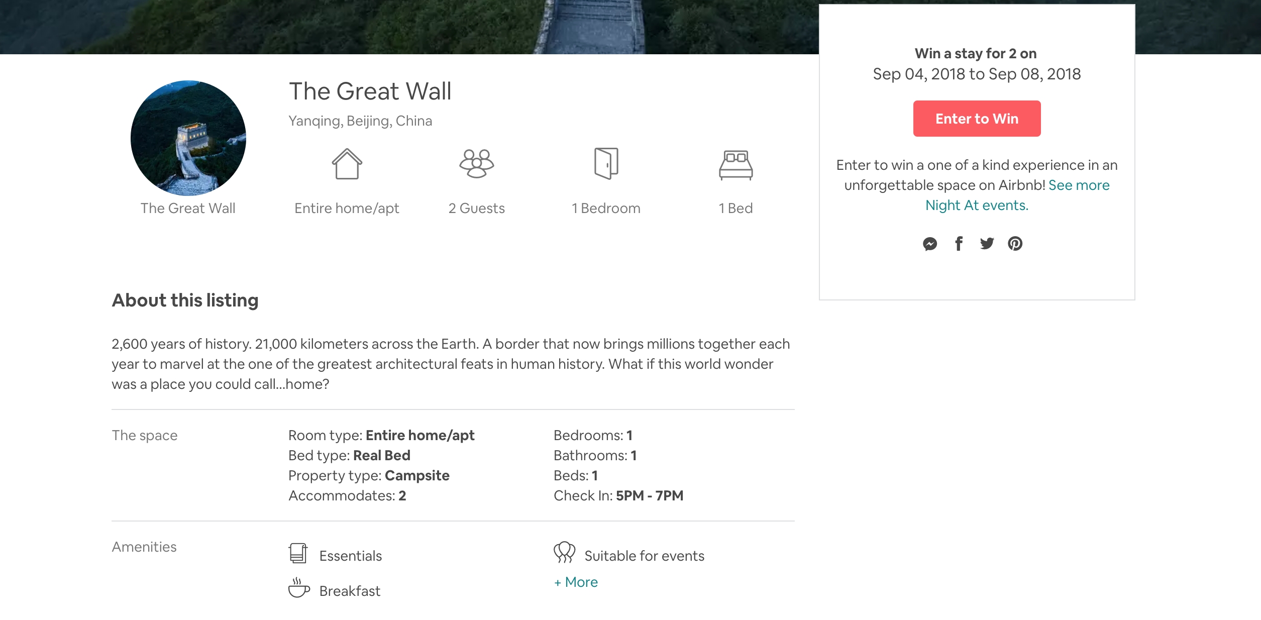1261x620 pixels.
Task: Click The Great Wall listing title
Action: [x=370, y=91]
